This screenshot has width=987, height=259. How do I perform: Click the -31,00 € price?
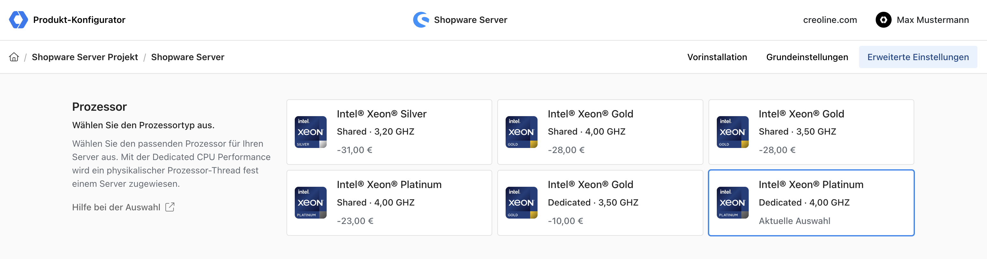[354, 150]
